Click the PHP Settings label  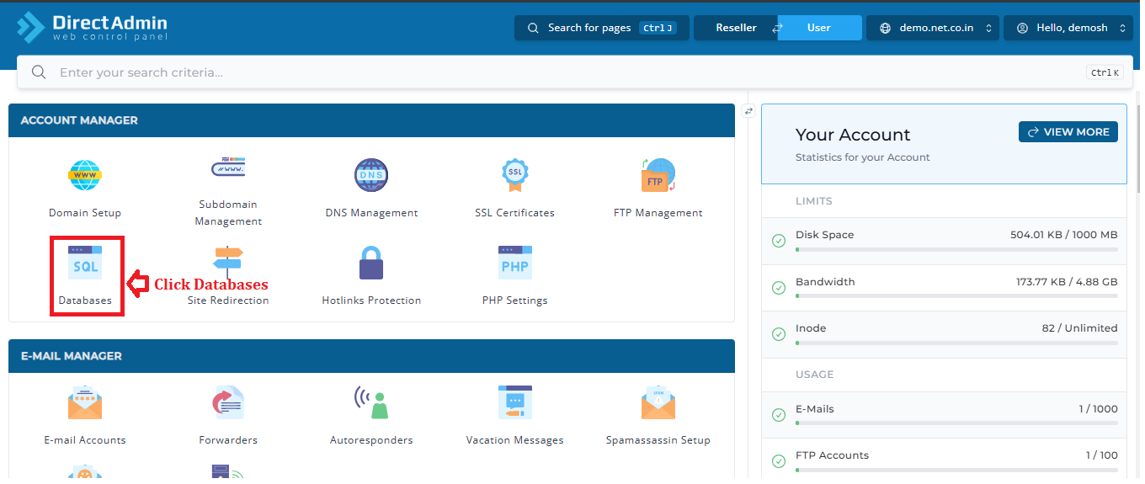[514, 301]
